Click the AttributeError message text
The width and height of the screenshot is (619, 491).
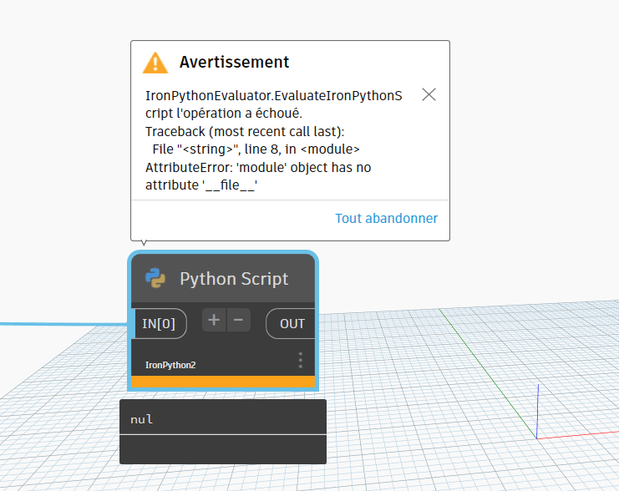(x=258, y=176)
